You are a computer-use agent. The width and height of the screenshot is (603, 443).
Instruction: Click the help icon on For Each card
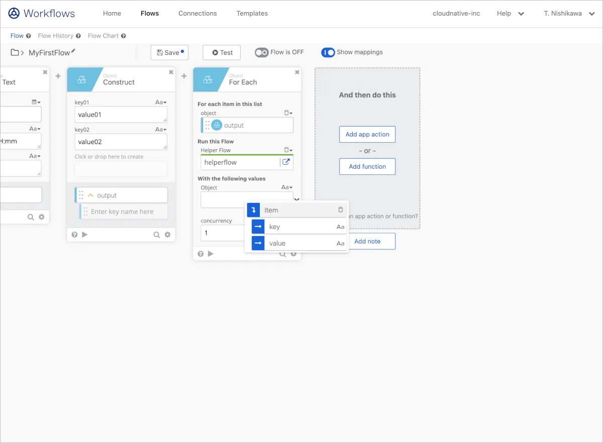[x=200, y=254]
